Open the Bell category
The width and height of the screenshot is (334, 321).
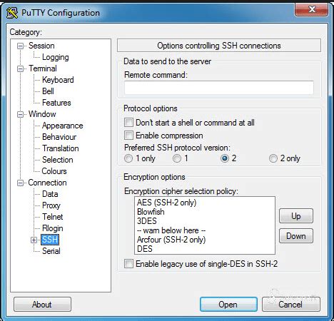click(48, 91)
